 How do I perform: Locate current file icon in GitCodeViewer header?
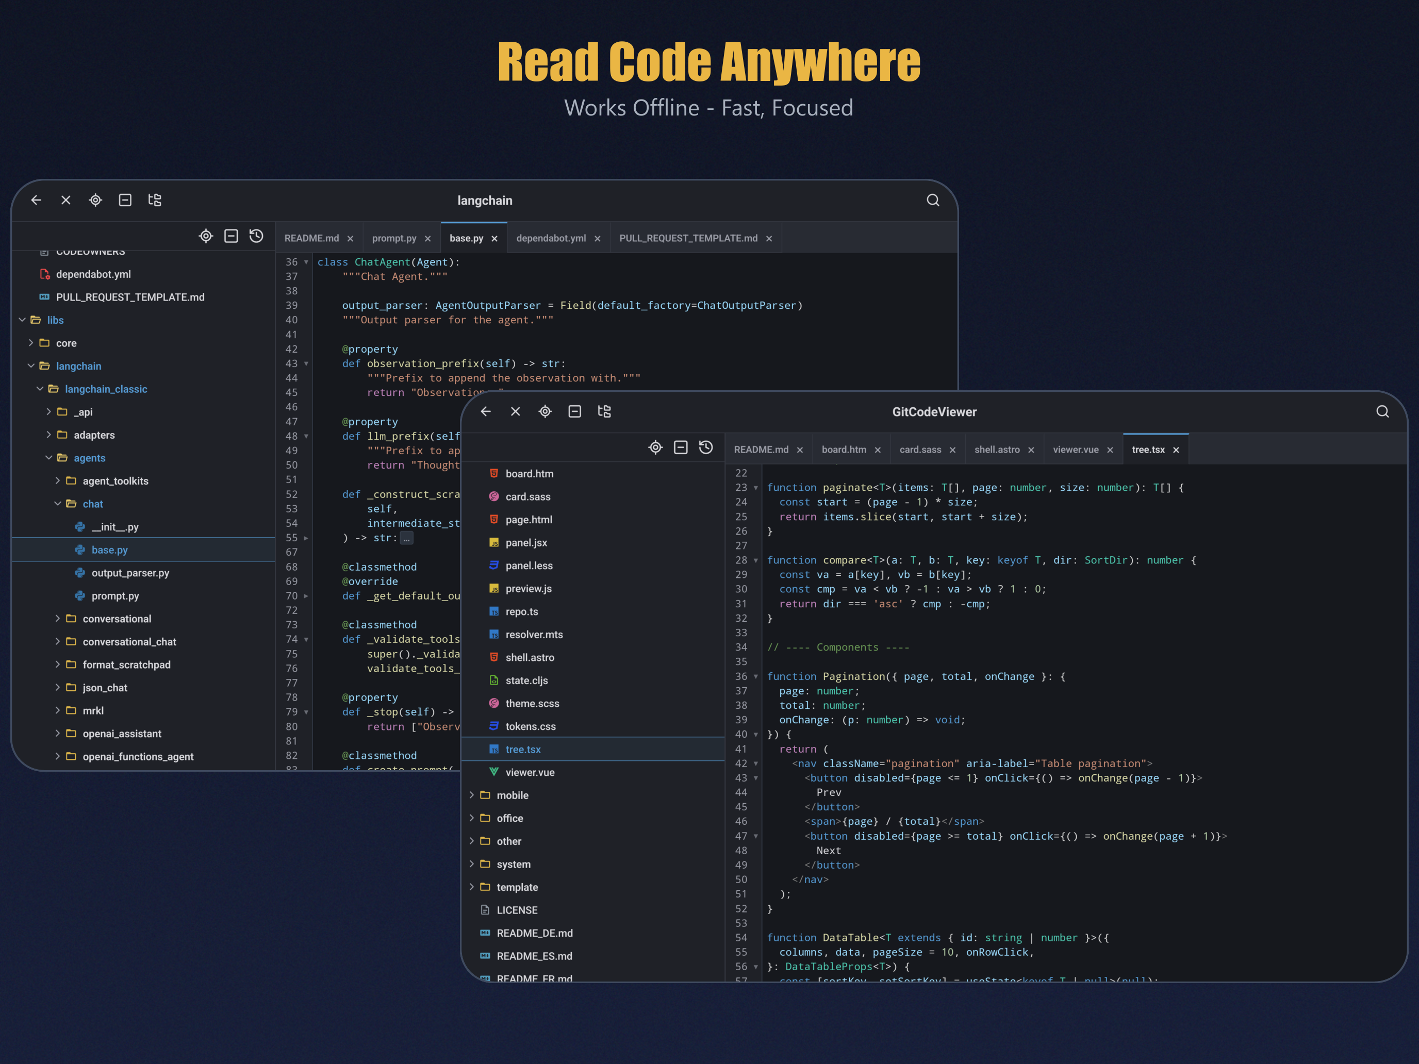(x=546, y=411)
